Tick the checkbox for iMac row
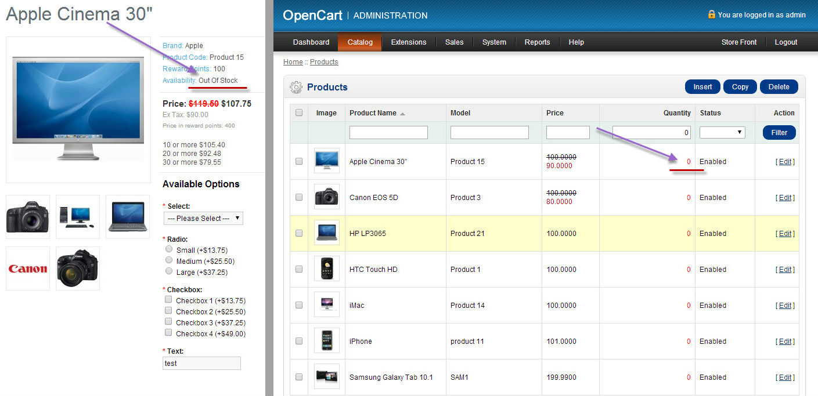Viewport: 818px width, 396px height. tap(299, 305)
